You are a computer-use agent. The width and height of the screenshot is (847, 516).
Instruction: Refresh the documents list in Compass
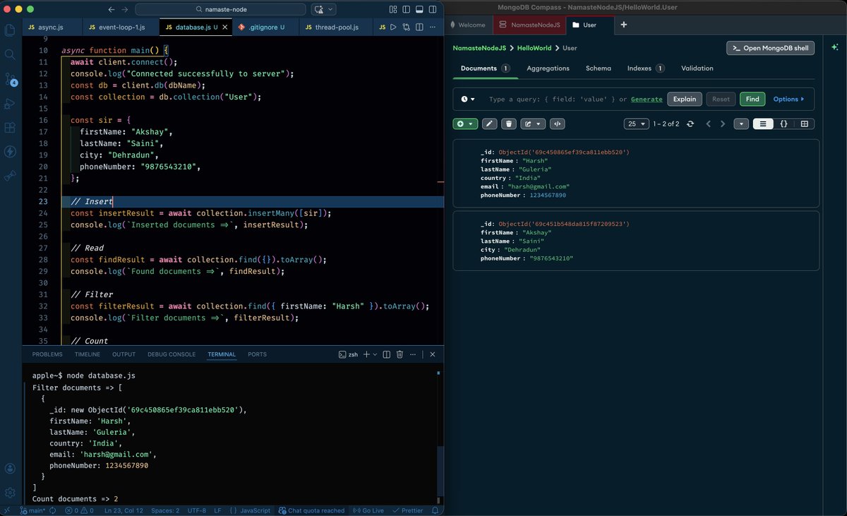690,124
